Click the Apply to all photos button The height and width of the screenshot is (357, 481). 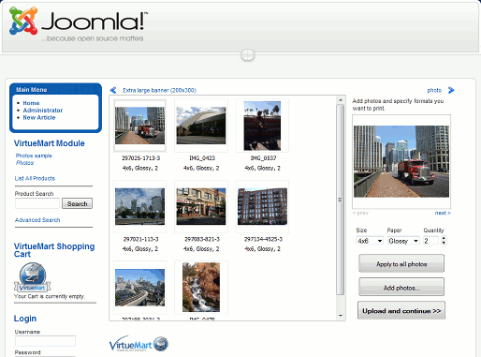coord(401,264)
